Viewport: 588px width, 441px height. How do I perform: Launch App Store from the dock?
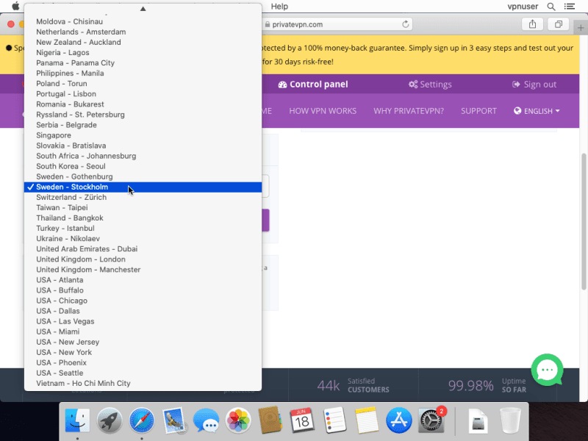(x=398, y=421)
